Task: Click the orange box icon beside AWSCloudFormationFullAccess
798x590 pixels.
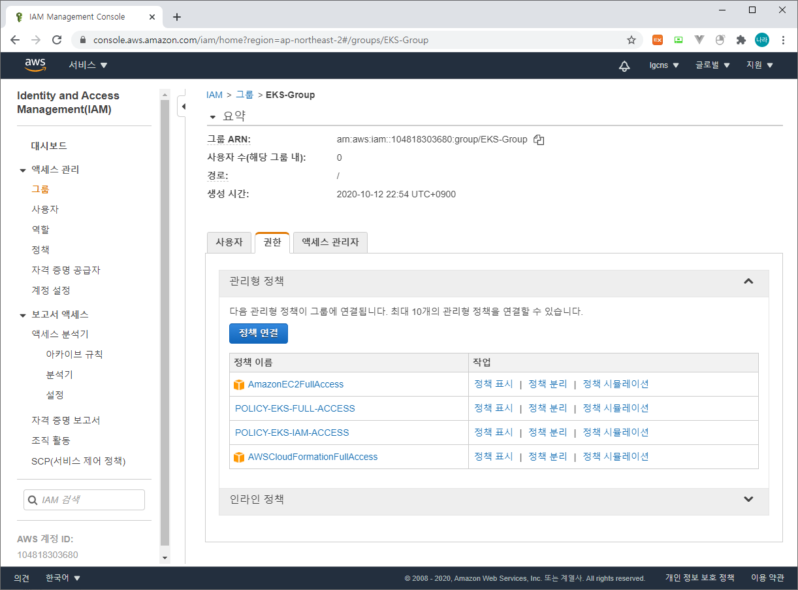Action: click(239, 457)
